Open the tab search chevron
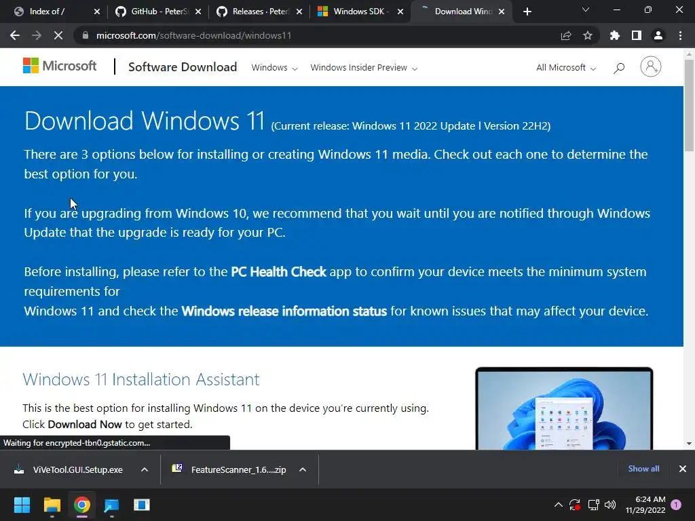 pyautogui.click(x=586, y=9)
